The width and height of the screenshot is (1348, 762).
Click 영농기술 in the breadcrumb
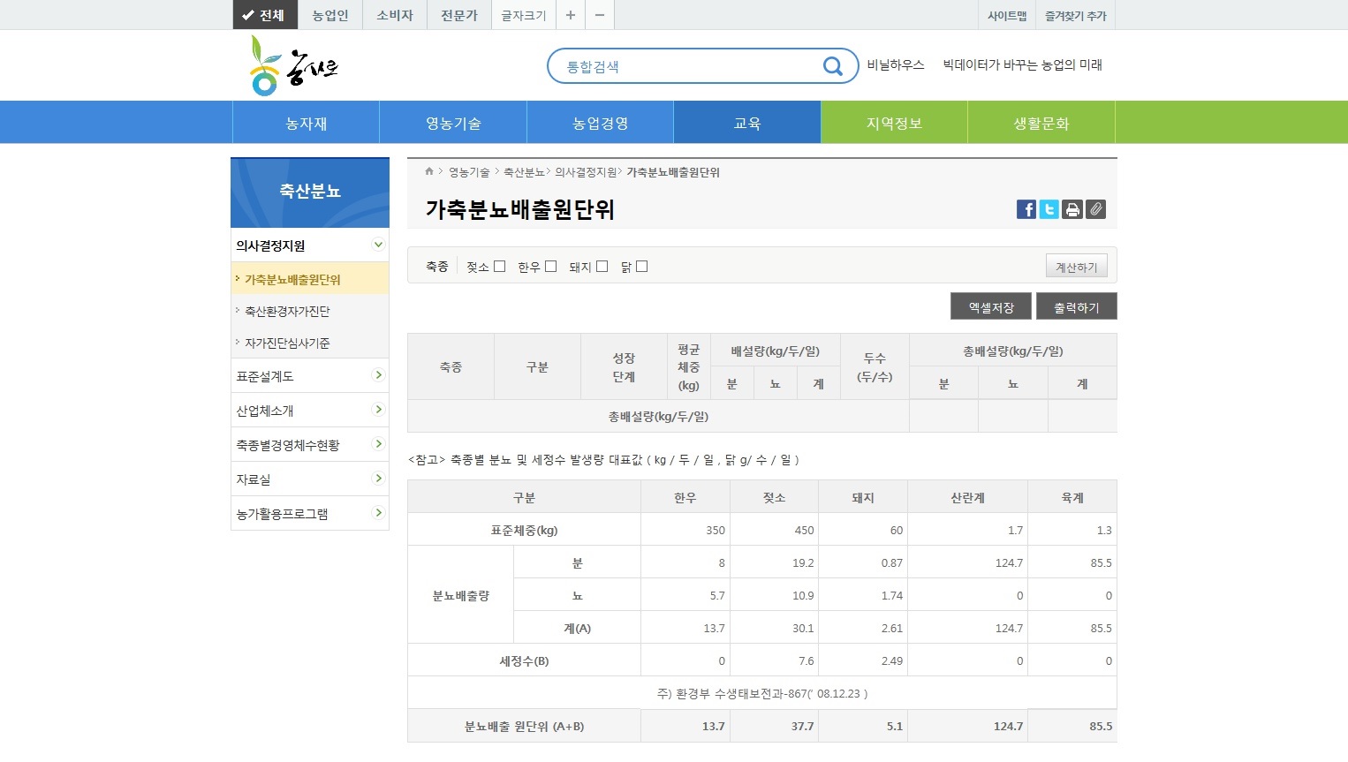pyautogui.click(x=469, y=172)
